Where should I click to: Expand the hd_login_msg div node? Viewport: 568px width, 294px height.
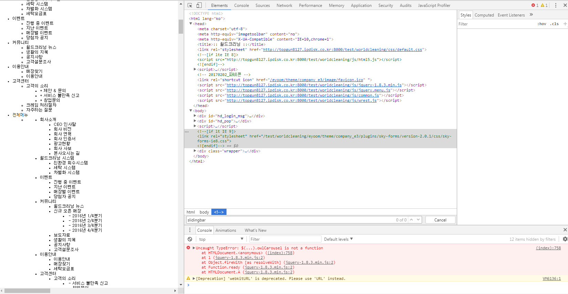[x=195, y=116]
